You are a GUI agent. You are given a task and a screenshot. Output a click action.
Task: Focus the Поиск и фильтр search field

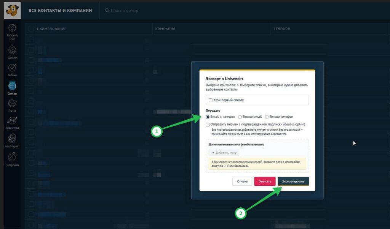[x=125, y=10]
